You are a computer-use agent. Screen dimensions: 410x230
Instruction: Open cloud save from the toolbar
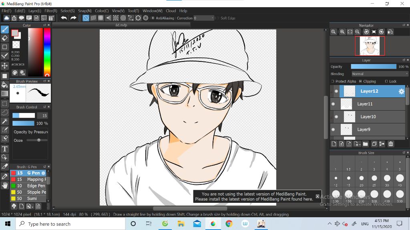[6, 18]
